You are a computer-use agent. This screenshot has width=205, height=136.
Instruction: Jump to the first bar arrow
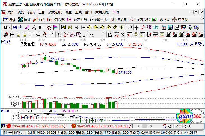click(63, 27)
